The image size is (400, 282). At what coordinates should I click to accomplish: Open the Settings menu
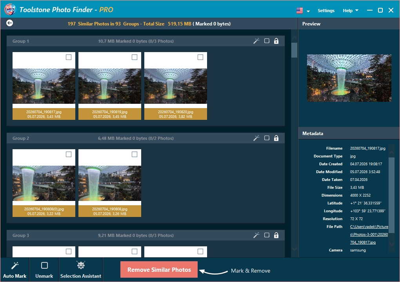click(x=326, y=11)
